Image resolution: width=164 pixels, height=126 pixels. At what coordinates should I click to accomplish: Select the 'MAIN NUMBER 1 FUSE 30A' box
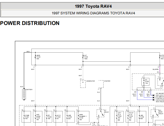[x=83, y=117]
